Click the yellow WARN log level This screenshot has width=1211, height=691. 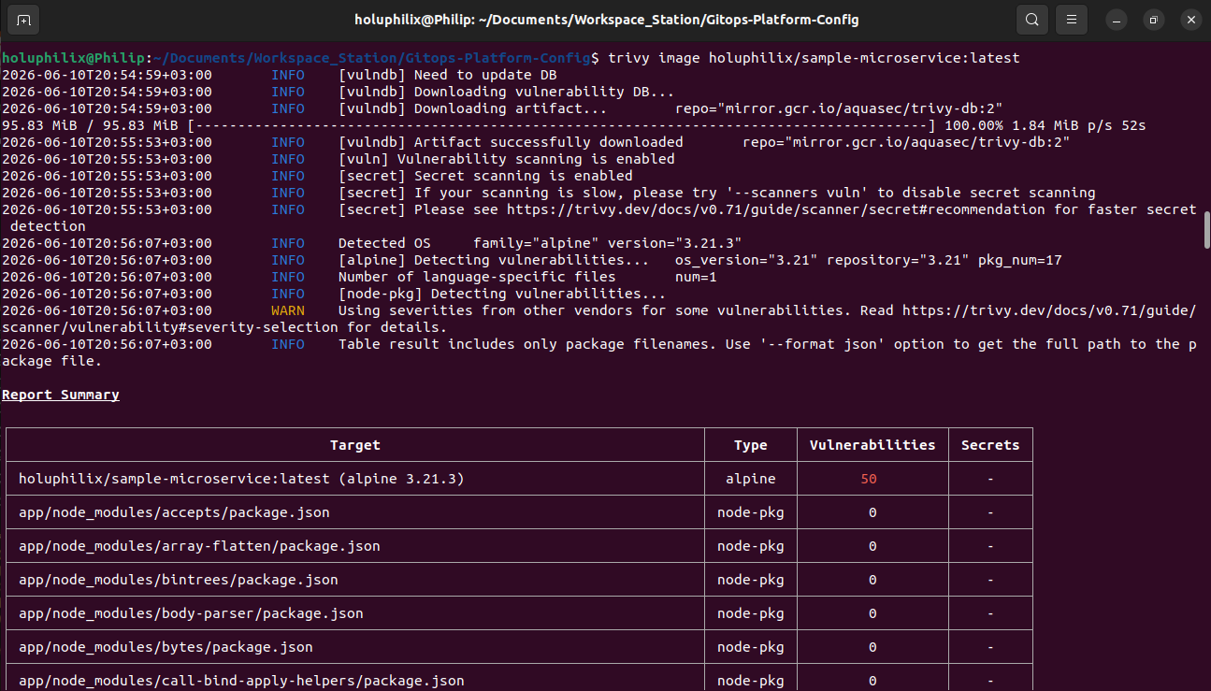[x=288, y=310]
